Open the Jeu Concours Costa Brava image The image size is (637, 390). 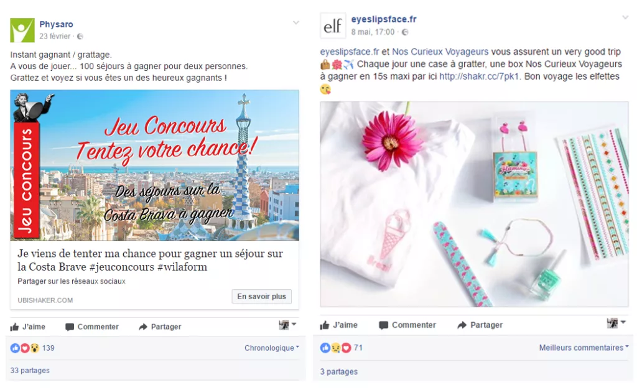click(x=155, y=165)
